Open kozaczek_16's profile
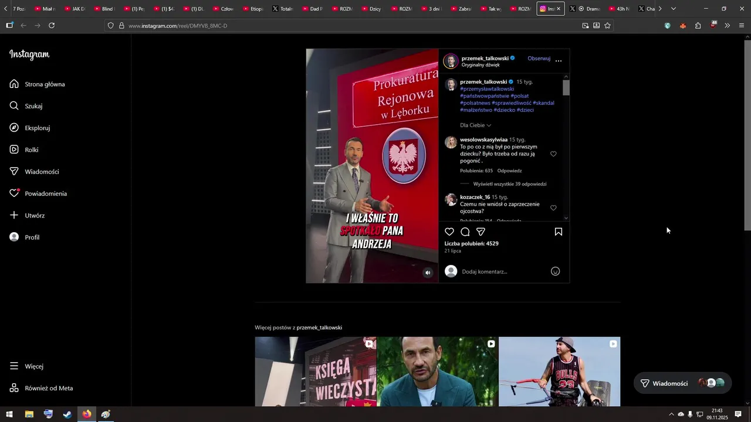Image resolution: width=751 pixels, height=422 pixels. (x=475, y=197)
